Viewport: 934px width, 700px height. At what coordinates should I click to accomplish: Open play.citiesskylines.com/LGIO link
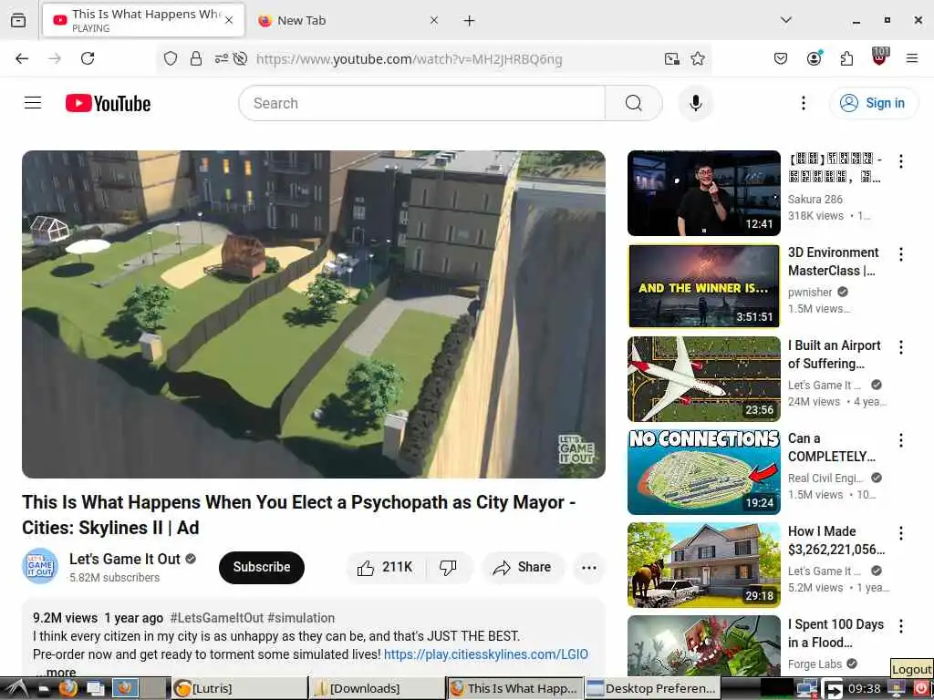point(485,654)
